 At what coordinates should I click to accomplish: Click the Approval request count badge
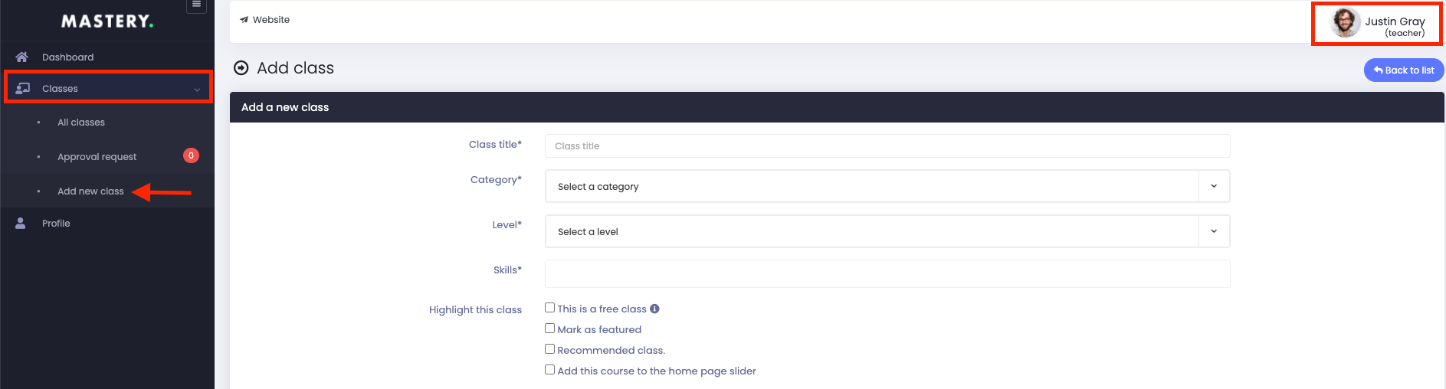click(191, 155)
